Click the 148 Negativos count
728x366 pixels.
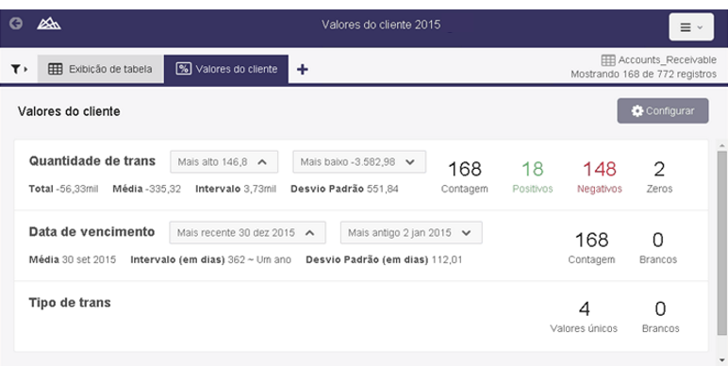600,177
